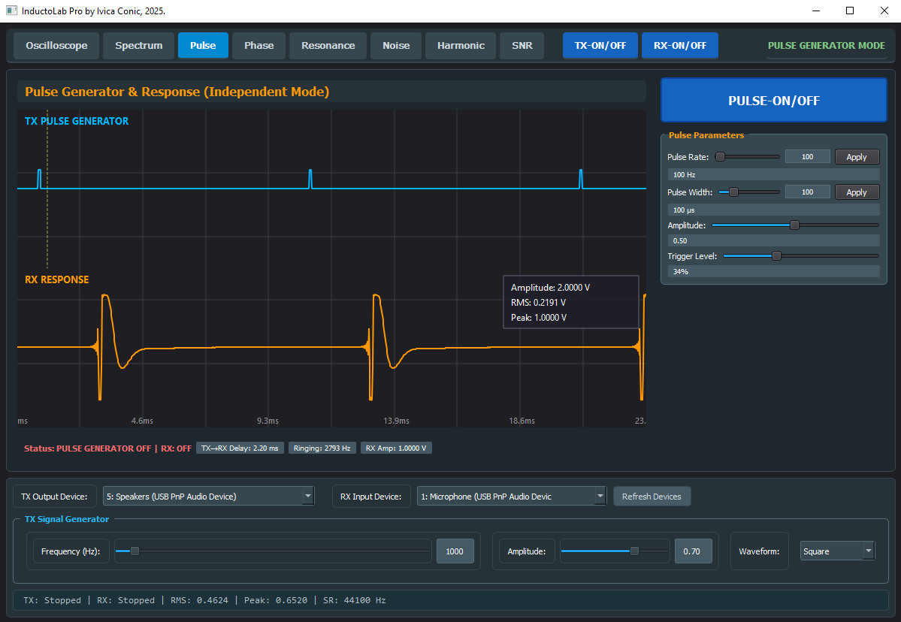Select the Phase tab

click(259, 46)
